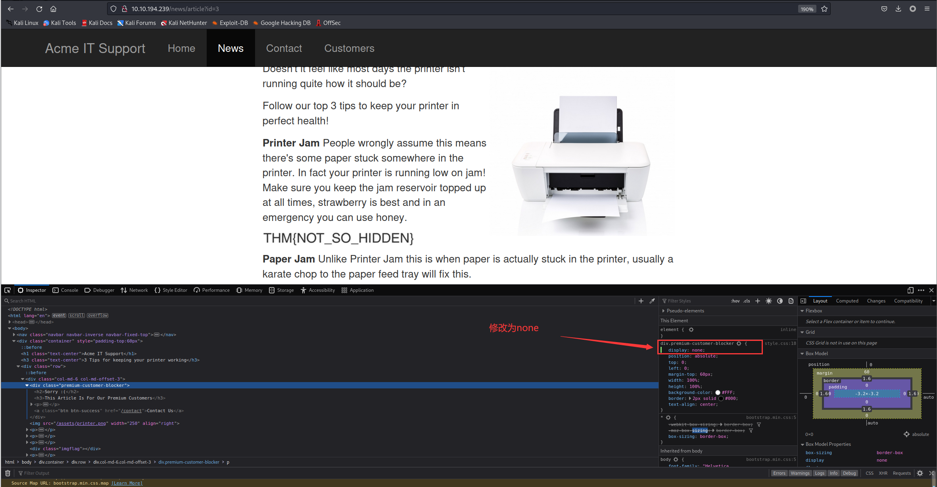Collapse the Flexbox section
937x487 pixels.
coord(802,311)
